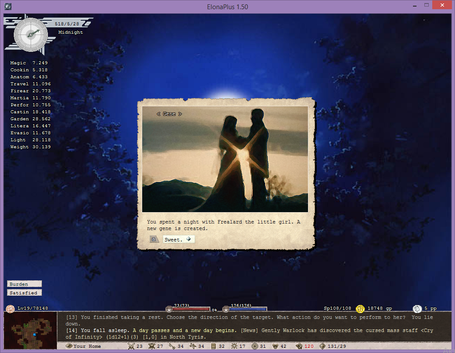The image size is (455, 353).
Task: Click the magic stat icon showing 31
Action: [x=255, y=346]
